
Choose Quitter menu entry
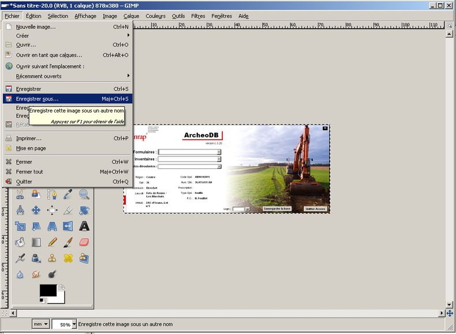click(x=68, y=182)
